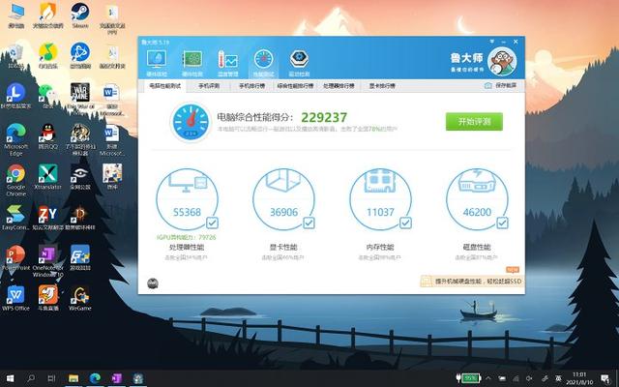
Task: Open the Xtranslator desktop shortcut
Action: (x=47, y=176)
